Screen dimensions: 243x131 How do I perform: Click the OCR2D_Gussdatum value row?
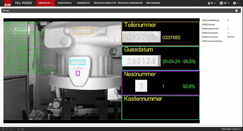pyautogui.click(x=217, y=37)
